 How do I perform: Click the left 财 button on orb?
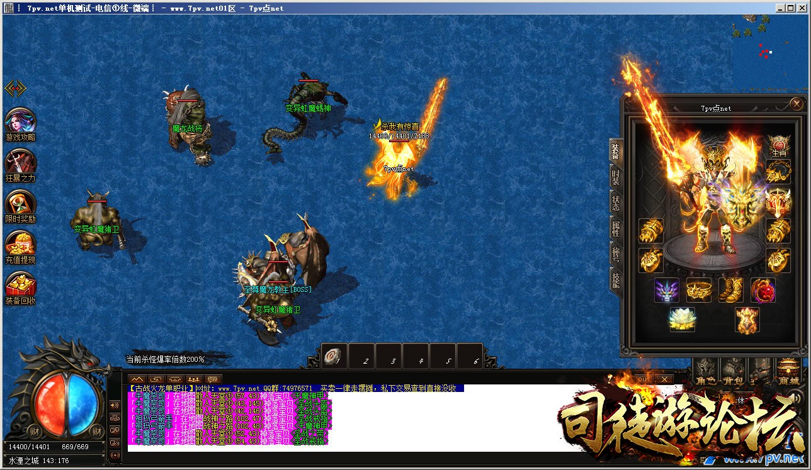(x=36, y=432)
